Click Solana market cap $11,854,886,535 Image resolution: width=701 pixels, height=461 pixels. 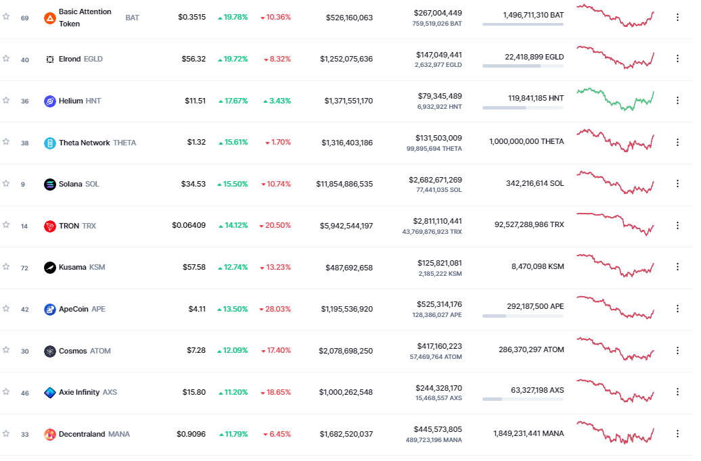click(344, 184)
